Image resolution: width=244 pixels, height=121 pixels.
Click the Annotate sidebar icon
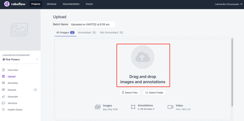coord(4,83)
